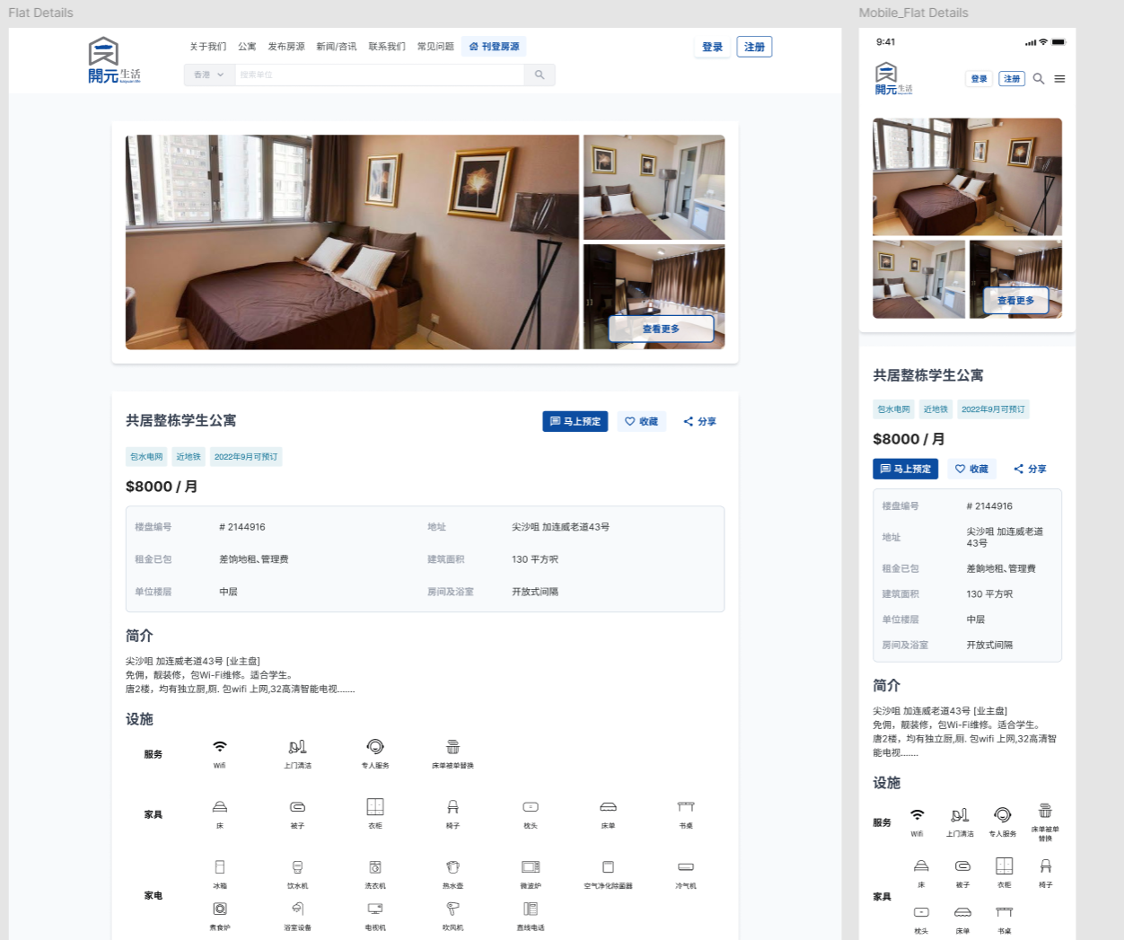
Task: Open 公寓 in the desktop nav
Action: tap(247, 47)
